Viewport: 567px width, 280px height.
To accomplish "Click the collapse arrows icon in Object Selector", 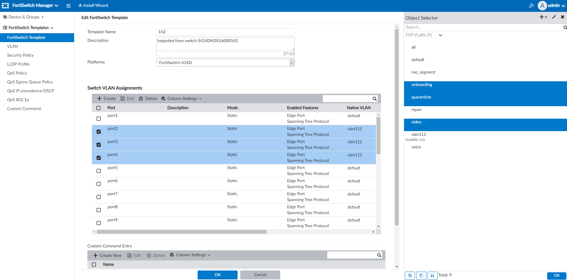I will [554, 17].
